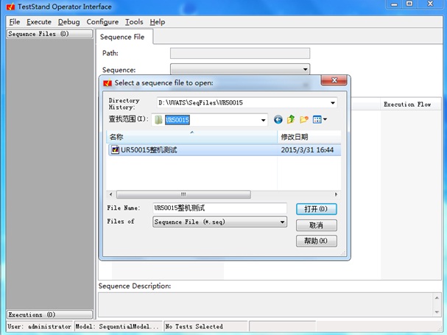Open the File menu
Image resolution: width=447 pixels, height=335 pixels.
pos(15,22)
